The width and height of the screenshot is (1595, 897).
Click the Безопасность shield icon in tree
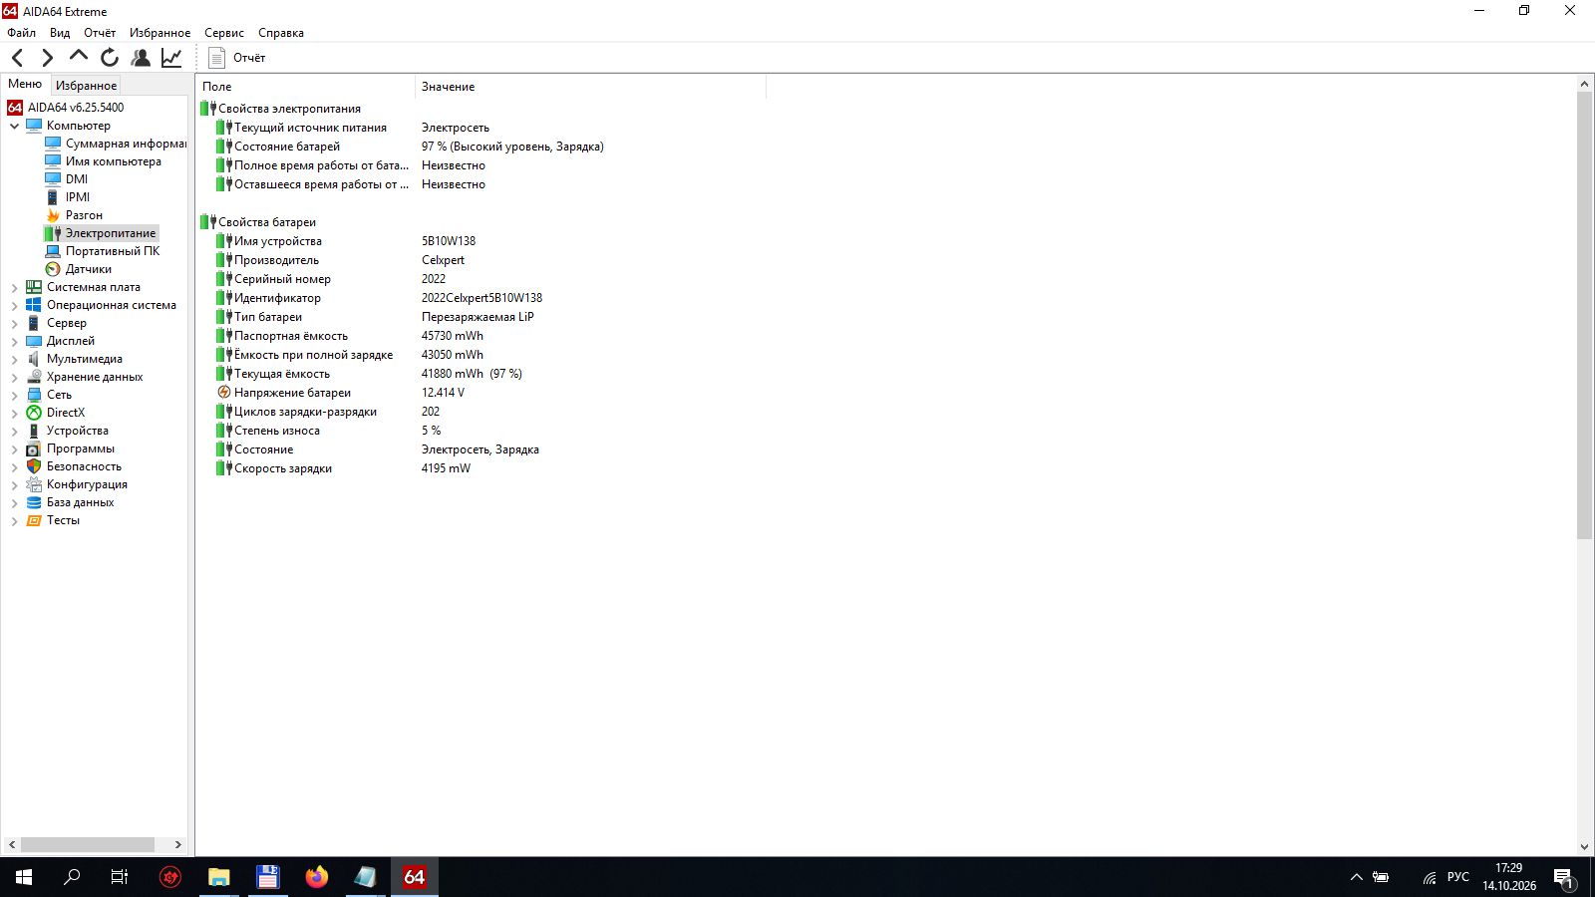click(x=34, y=466)
